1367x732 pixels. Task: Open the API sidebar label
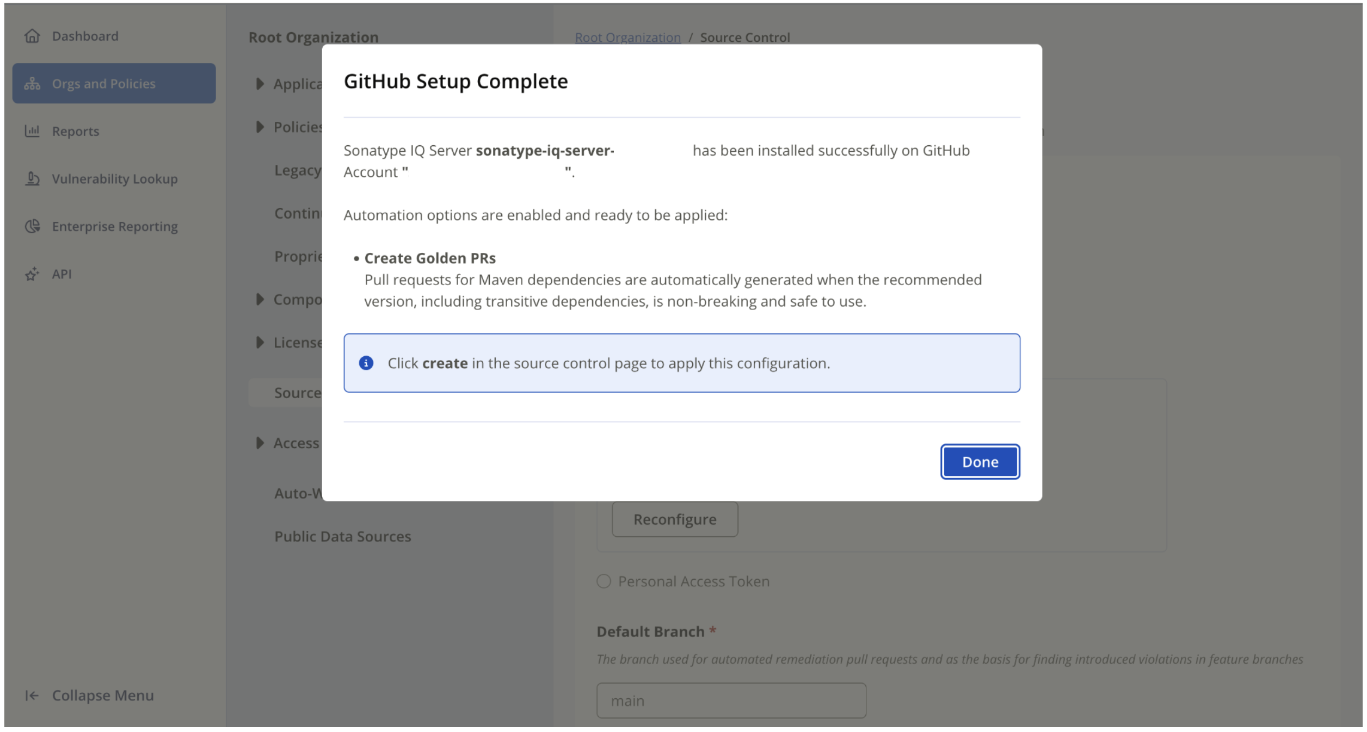[62, 274]
